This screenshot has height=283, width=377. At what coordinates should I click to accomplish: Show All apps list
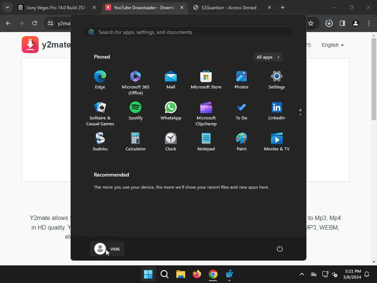click(268, 57)
